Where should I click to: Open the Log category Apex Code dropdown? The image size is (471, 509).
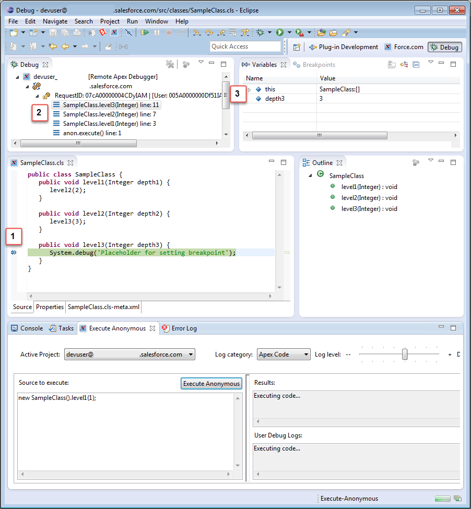[284, 354]
